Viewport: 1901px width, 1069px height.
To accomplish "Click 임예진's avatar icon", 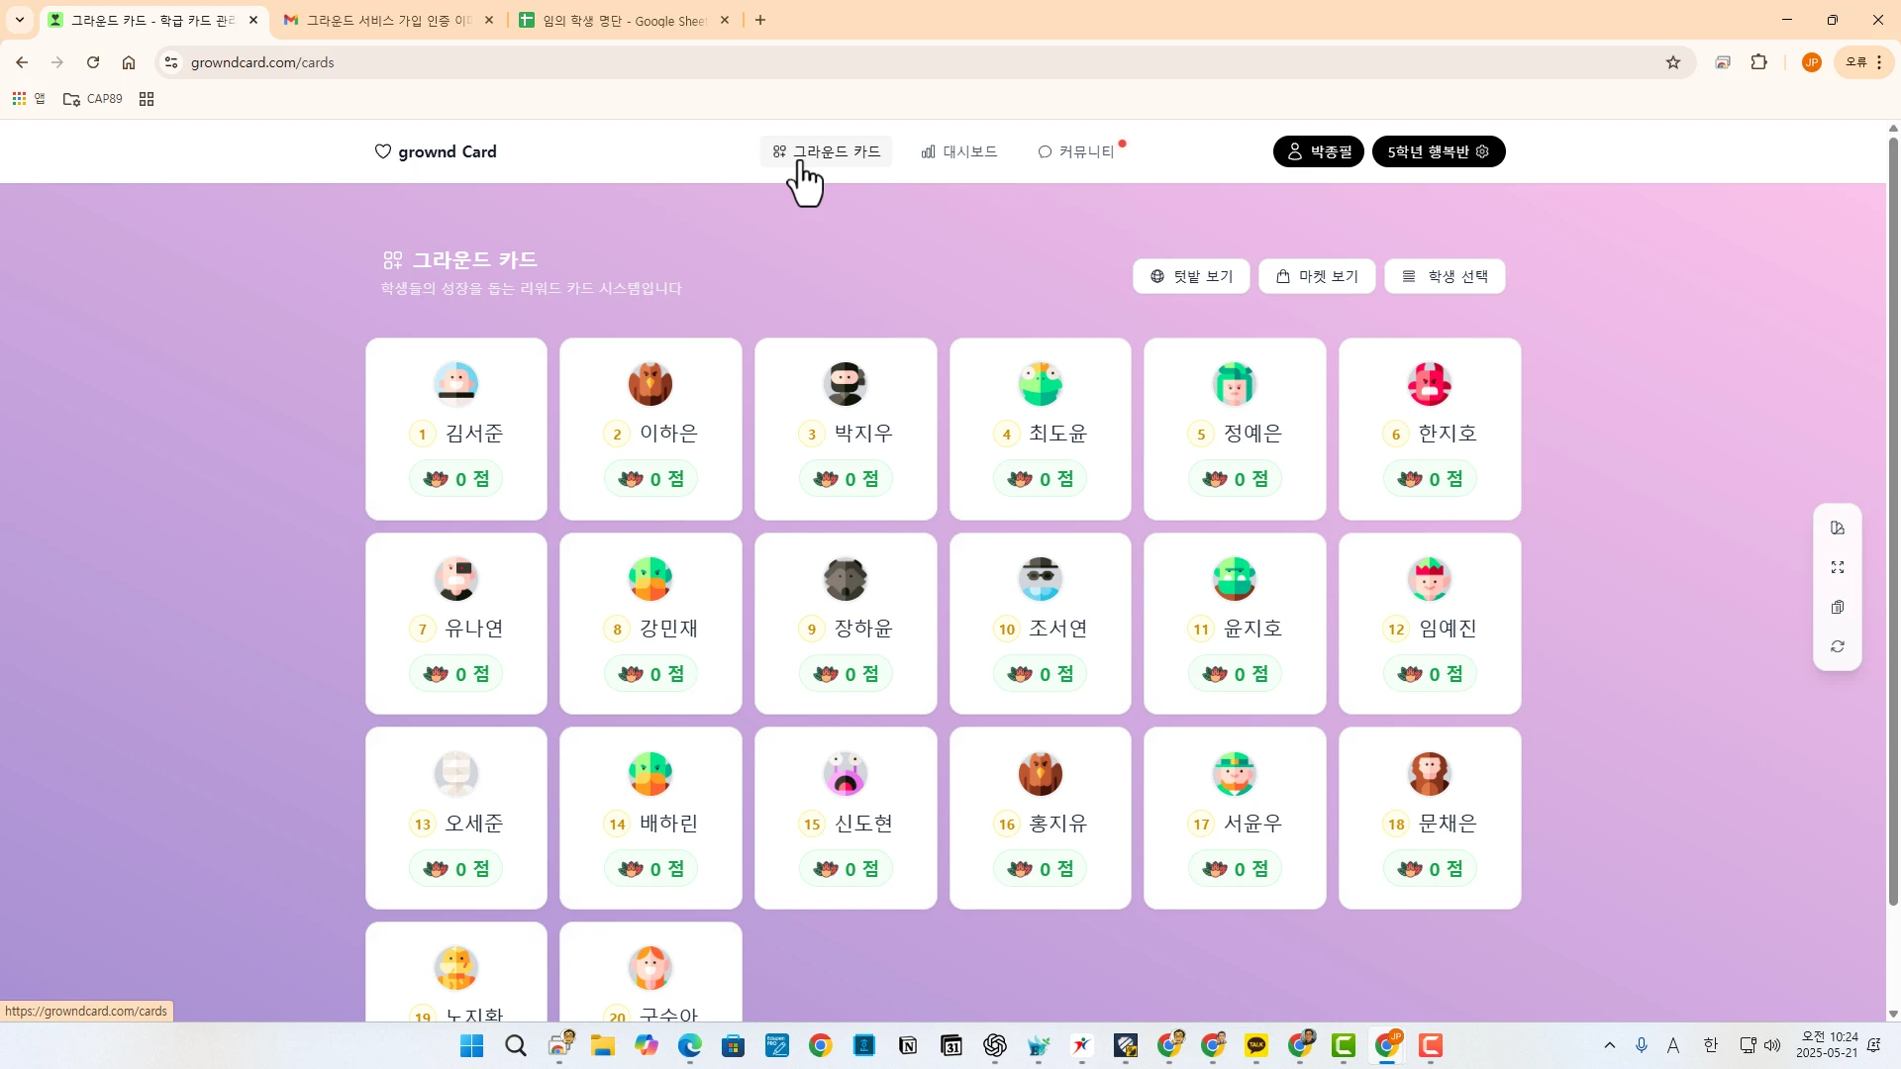I will (x=1430, y=579).
